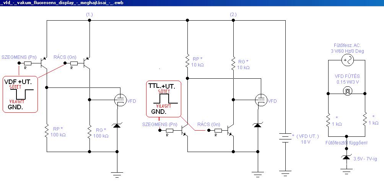Click the base resistor R after RÁCS (Gn) in circuit (1.)
Screen dimensions: 384x183
(x=75, y=63)
